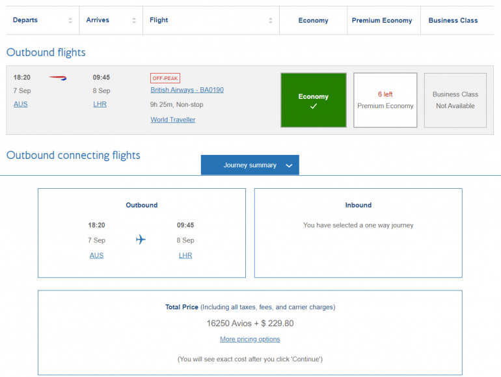Click the LHR link in Outbound summary

point(185,255)
